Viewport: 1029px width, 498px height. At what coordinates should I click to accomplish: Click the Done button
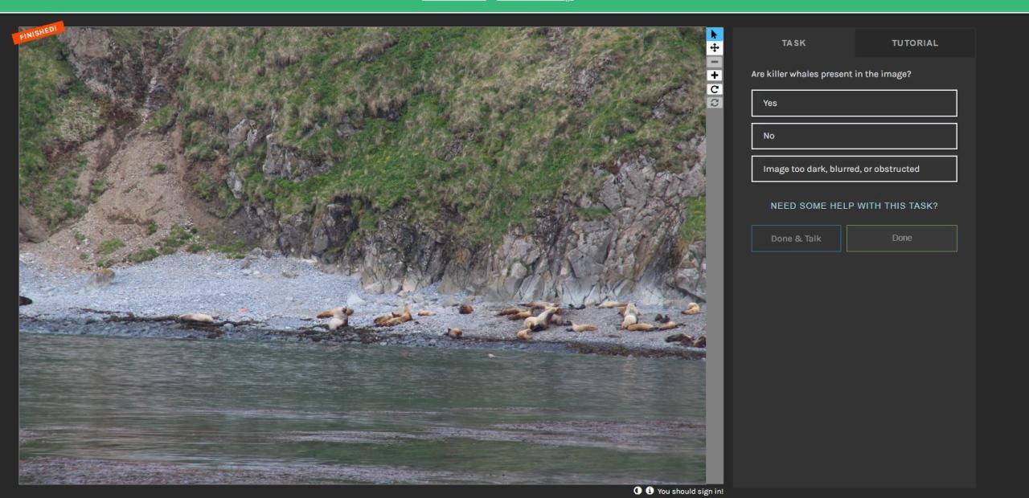pos(902,239)
